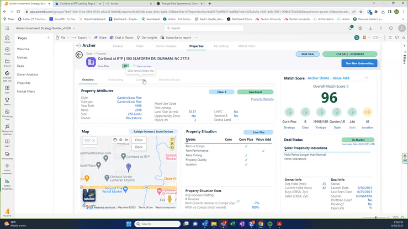Click Share in the report toolbar
Viewport: 408px width, 229px height.
tap(100, 38)
